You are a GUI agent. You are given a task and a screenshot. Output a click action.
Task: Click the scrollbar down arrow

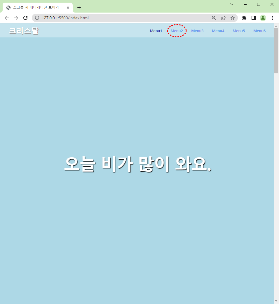[276, 301]
